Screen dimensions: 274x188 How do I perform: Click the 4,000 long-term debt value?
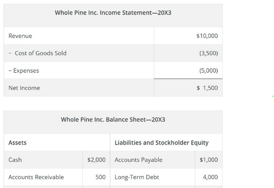[211, 177]
